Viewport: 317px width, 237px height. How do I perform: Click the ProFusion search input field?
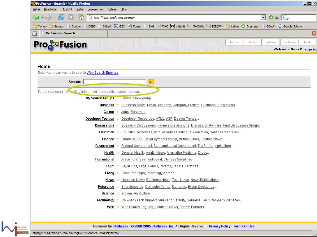point(115,82)
